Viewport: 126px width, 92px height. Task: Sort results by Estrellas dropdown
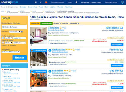(x=57, y=23)
